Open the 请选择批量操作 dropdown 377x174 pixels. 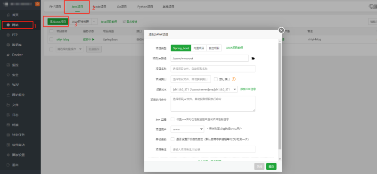coord(69,49)
